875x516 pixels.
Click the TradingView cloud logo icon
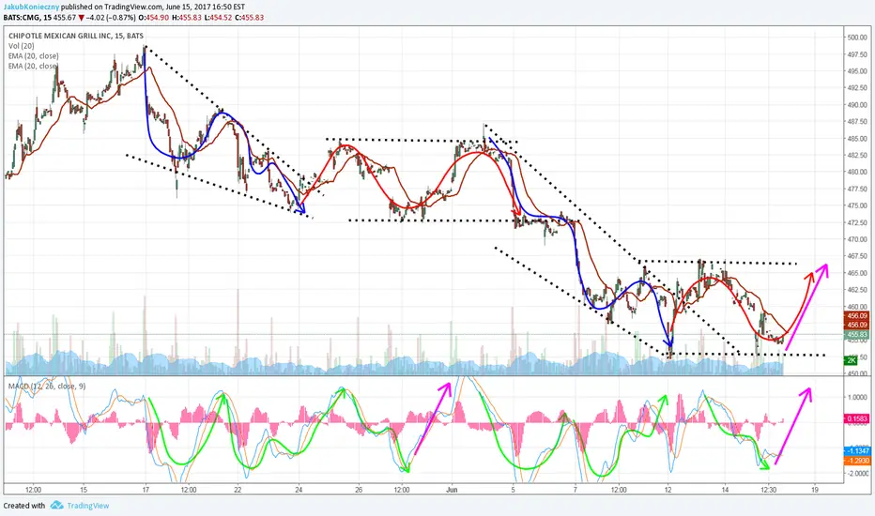(56, 506)
